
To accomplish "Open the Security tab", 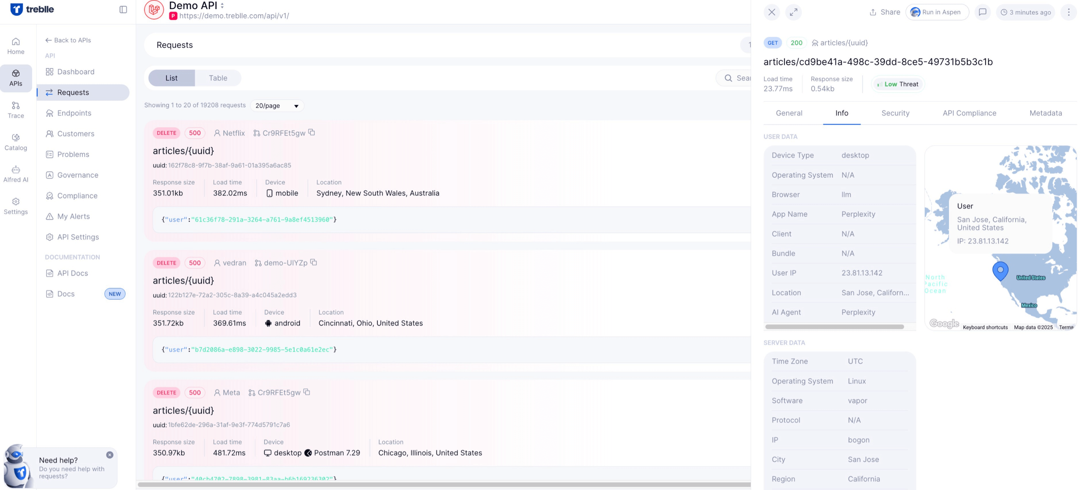I will 895,113.
